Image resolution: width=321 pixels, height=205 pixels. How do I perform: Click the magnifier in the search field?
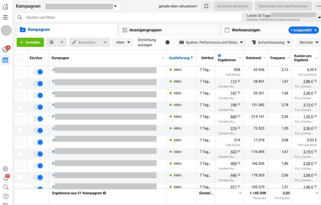click(x=20, y=17)
